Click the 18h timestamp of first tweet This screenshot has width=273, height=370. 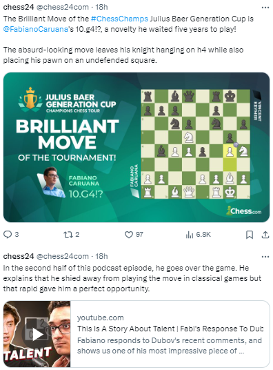101,7
